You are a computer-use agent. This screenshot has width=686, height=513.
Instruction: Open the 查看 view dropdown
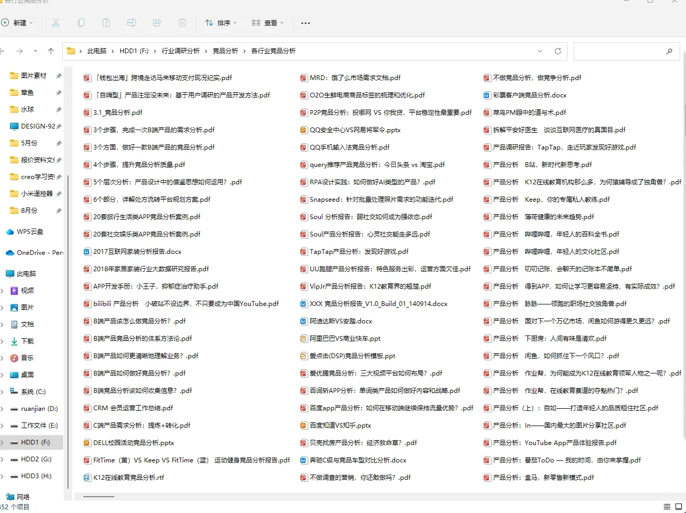click(268, 23)
